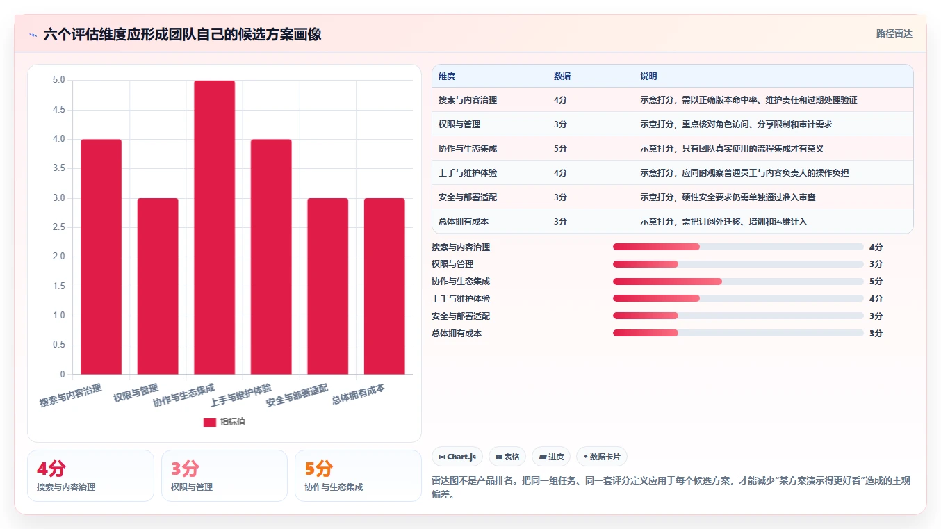
Task: Click the 安全与部署适配 label in the progress list
Action: click(x=461, y=316)
